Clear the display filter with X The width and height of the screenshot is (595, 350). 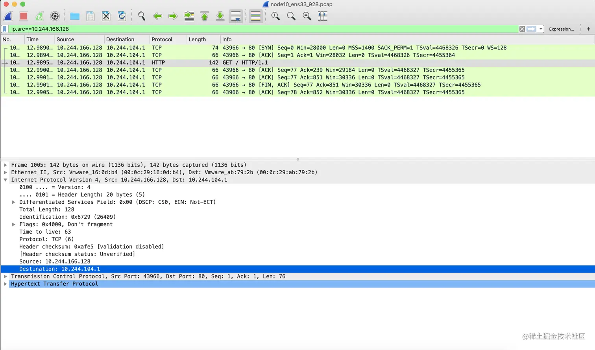tap(522, 29)
